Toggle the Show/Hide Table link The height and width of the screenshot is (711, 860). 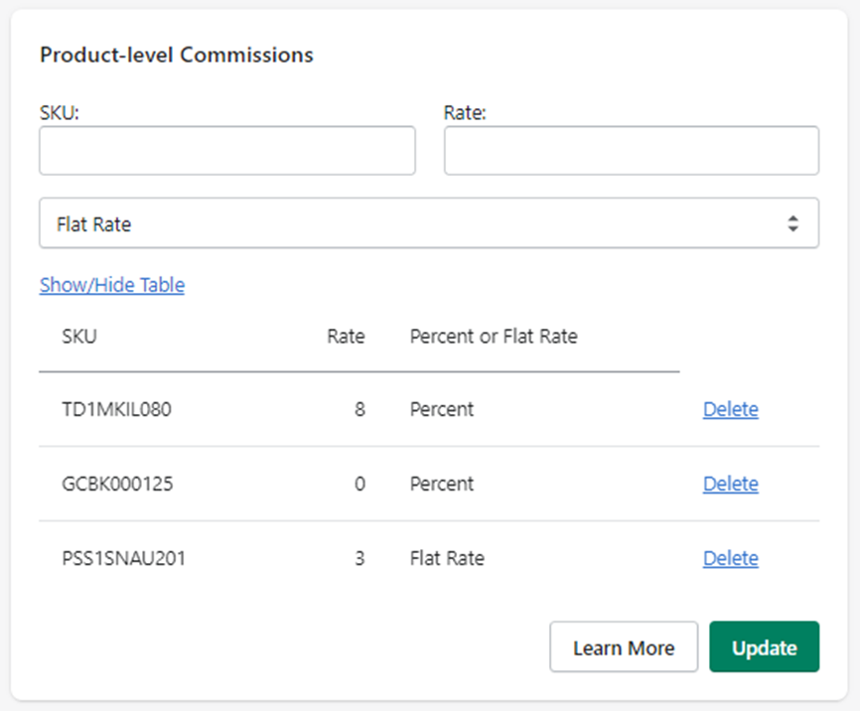112,285
